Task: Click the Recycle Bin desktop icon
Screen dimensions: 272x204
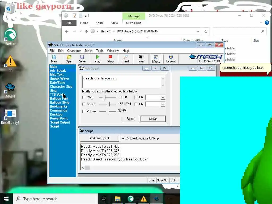Action: click(10, 8)
